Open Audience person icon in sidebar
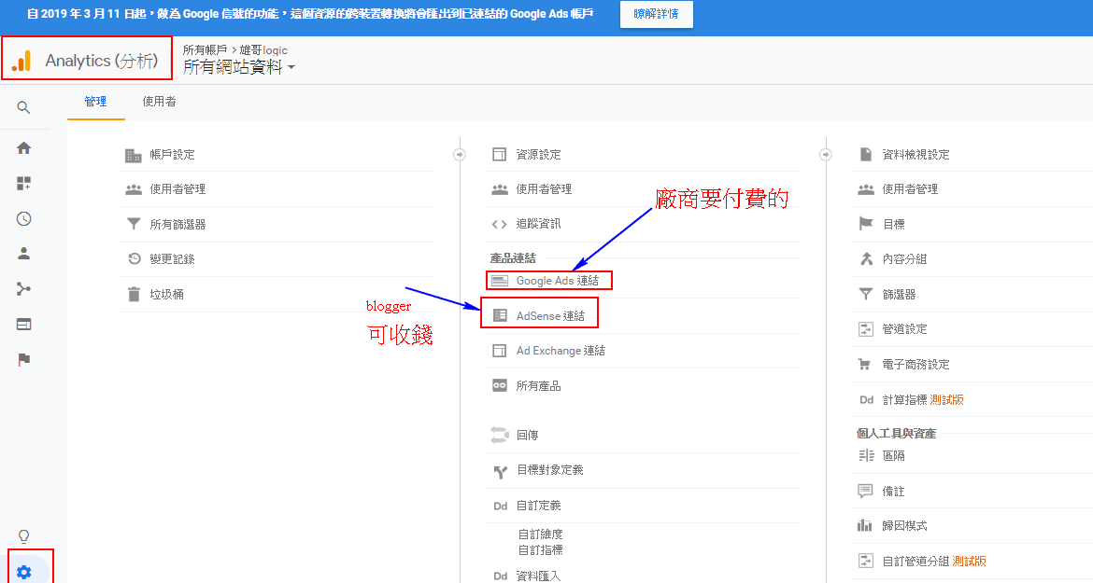 tap(23, 253)
